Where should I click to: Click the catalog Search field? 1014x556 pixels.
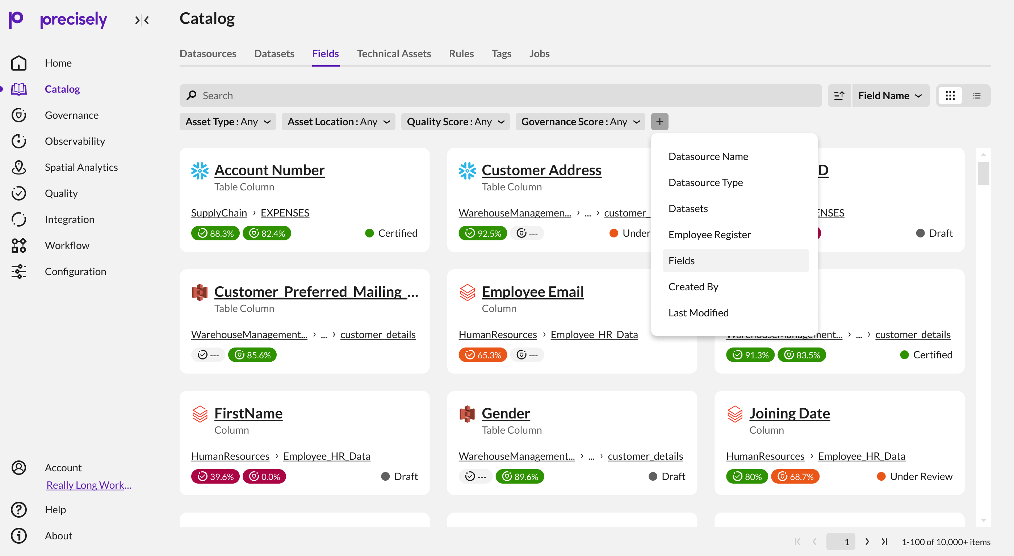pos(500,96)
